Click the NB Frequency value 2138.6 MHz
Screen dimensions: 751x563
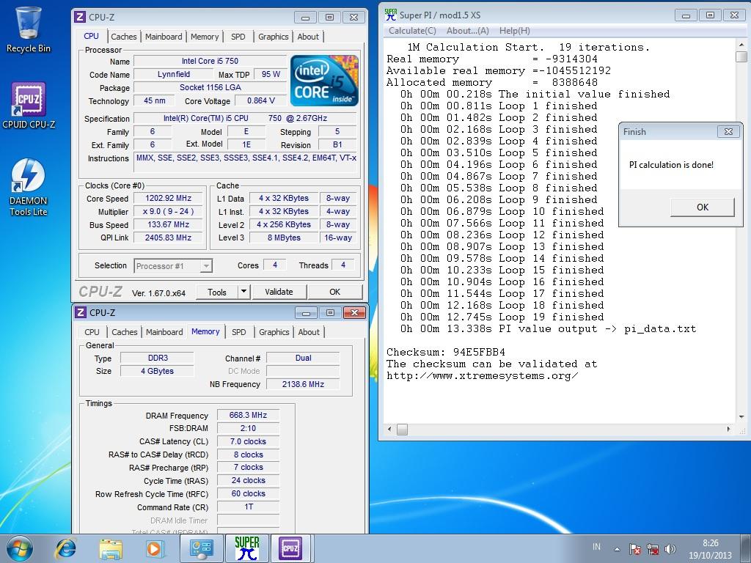coord(303,384)
